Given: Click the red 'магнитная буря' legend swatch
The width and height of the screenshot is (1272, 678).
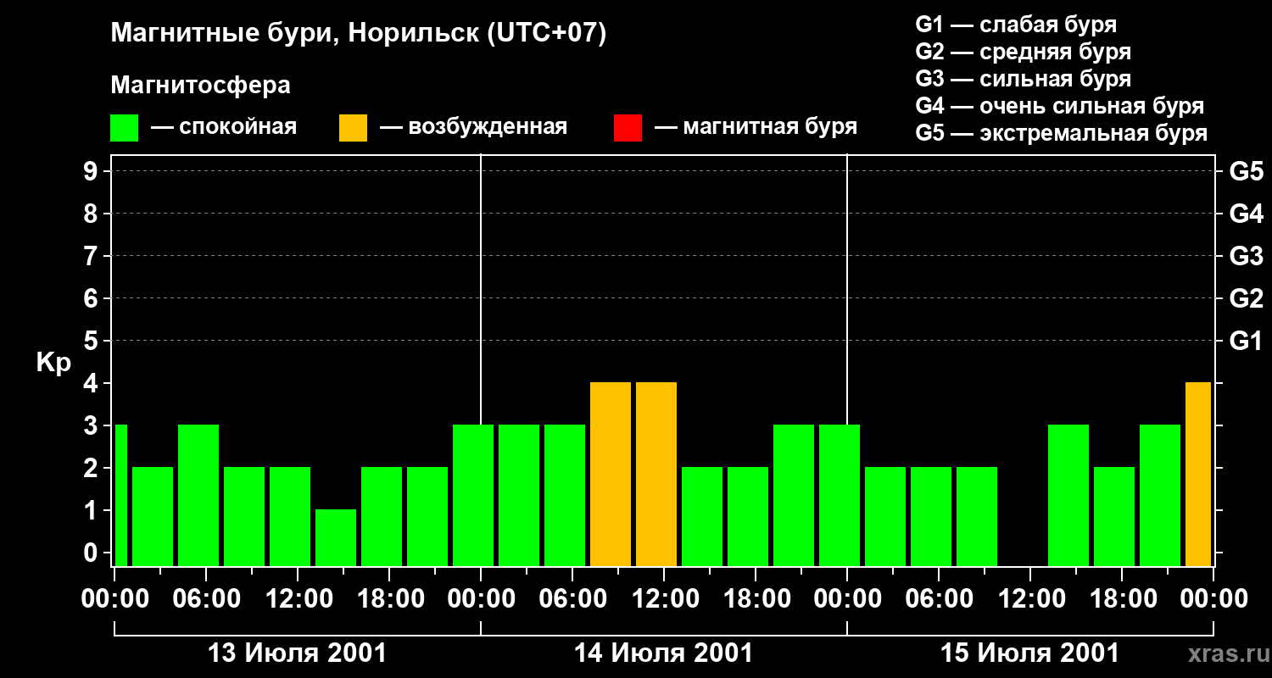Looking at the screenshot, I should pos(628,127).
